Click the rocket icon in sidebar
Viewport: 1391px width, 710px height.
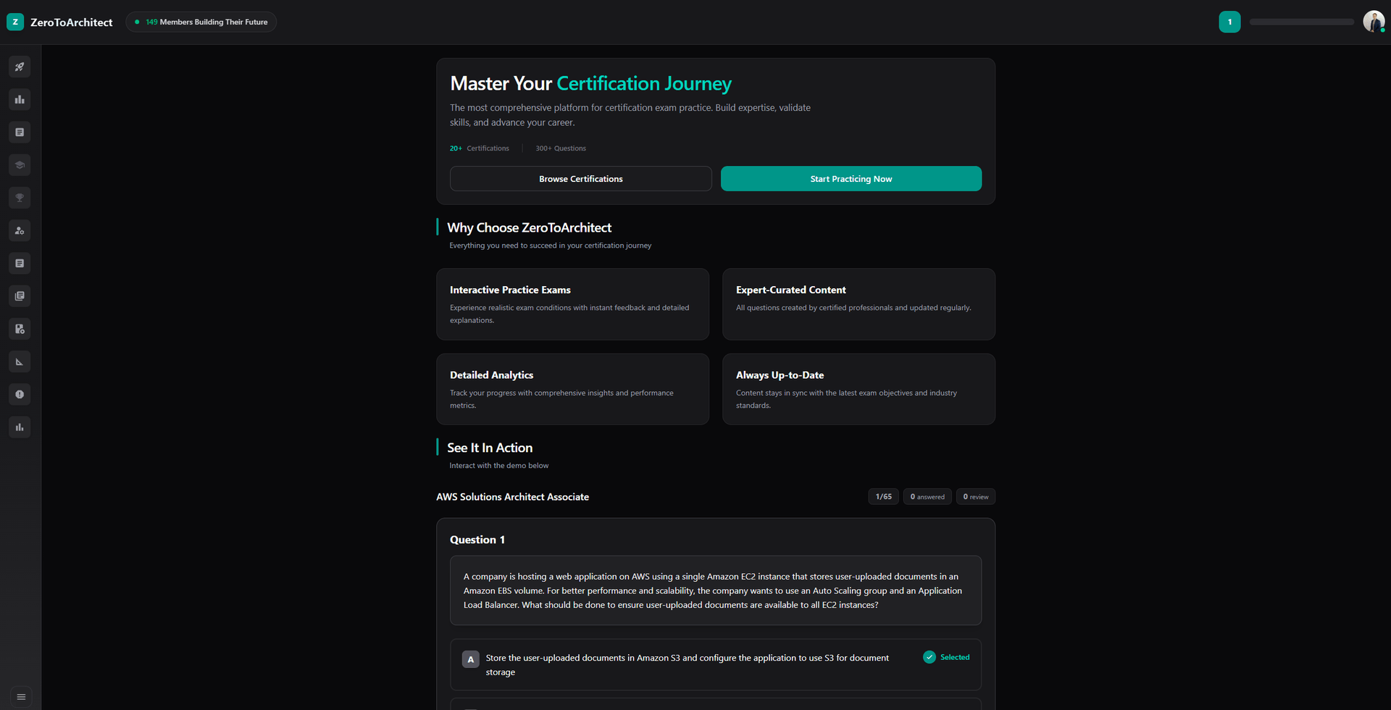tap(20, 67)
